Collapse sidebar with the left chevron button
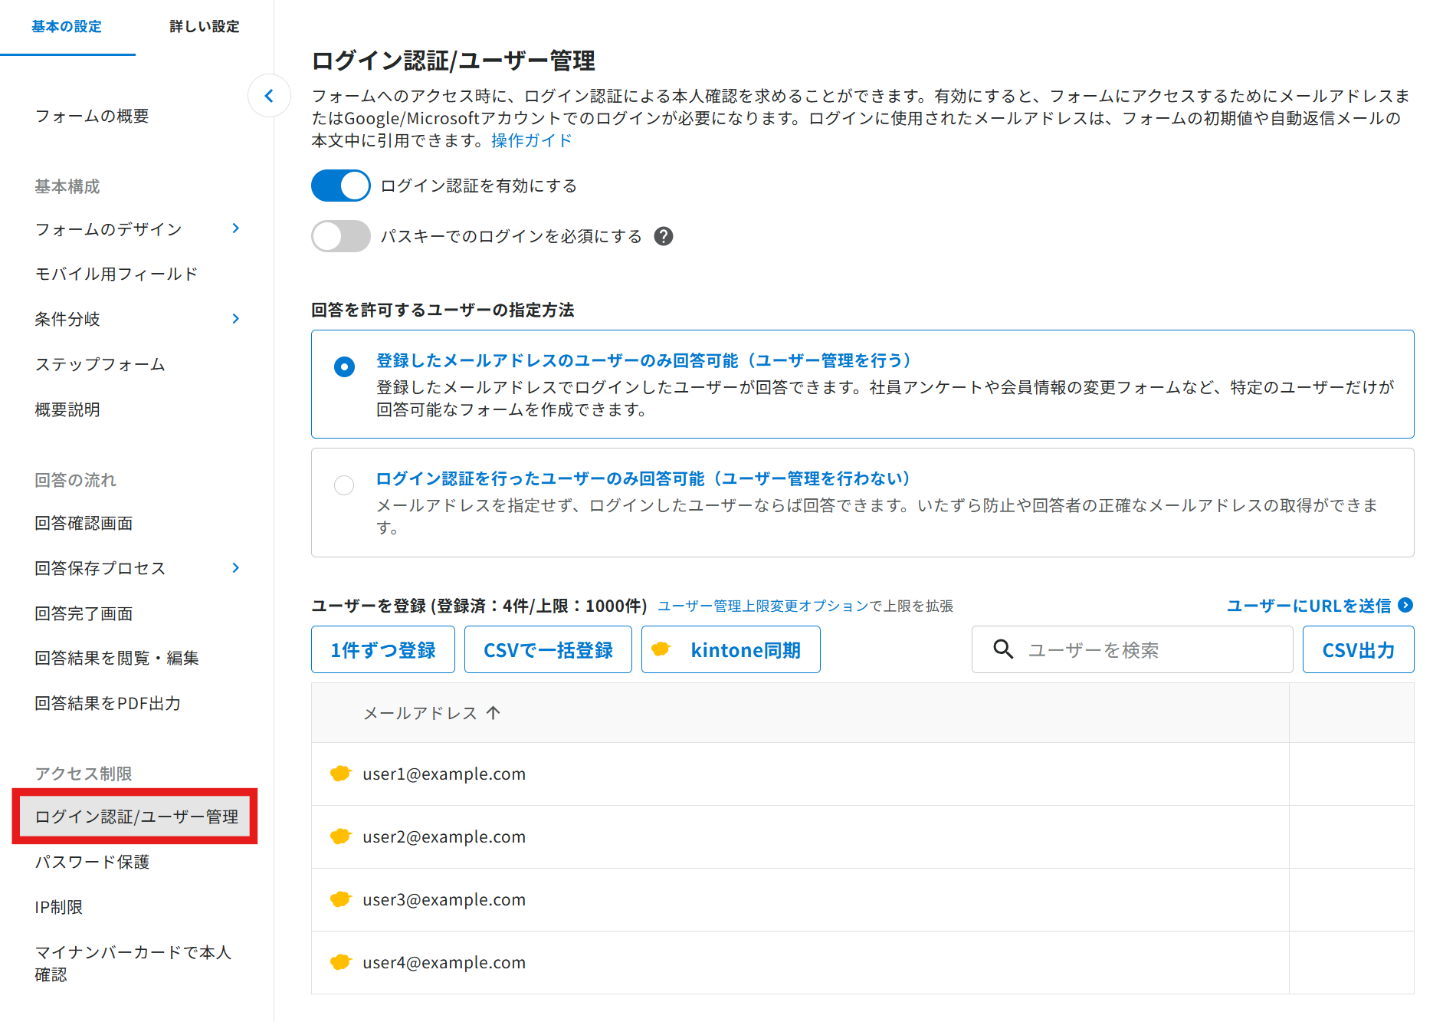Screen dimensions: 1456x1022 tap(269, 96)
